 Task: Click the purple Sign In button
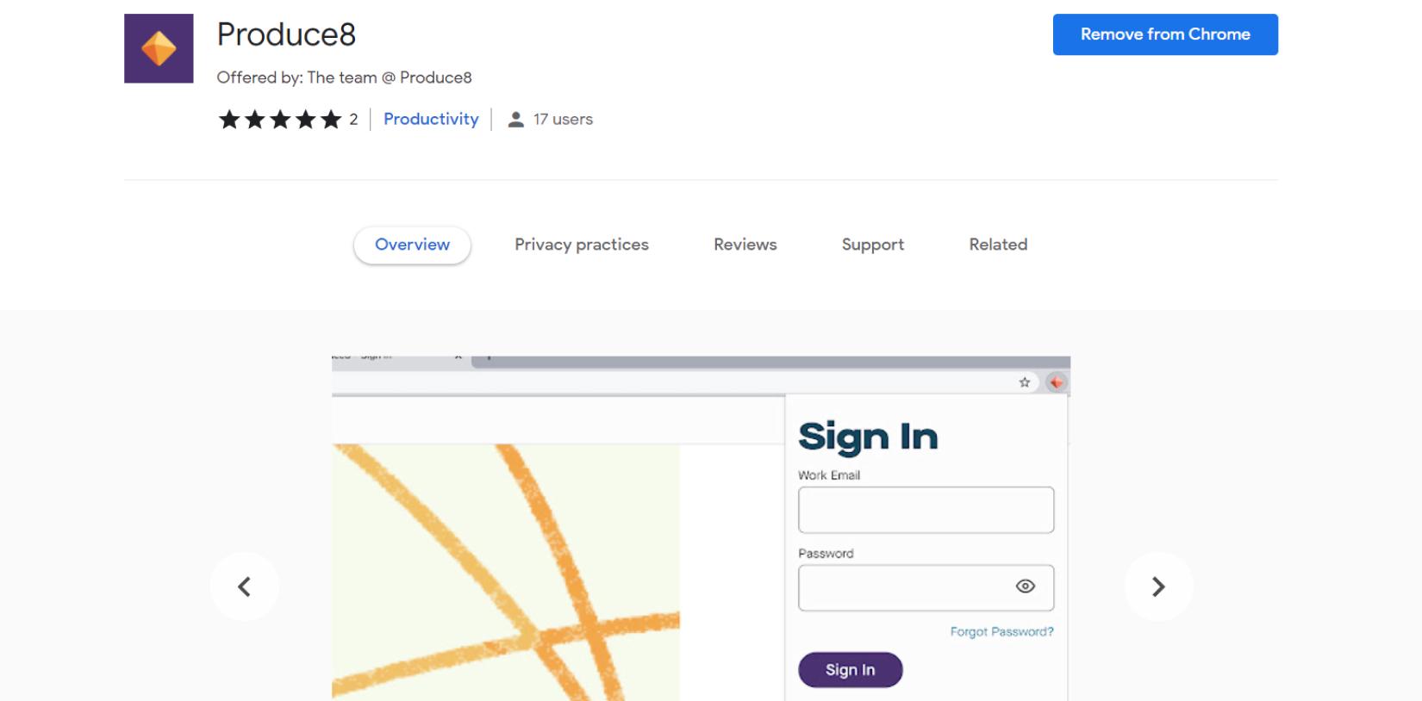point(851,670)
